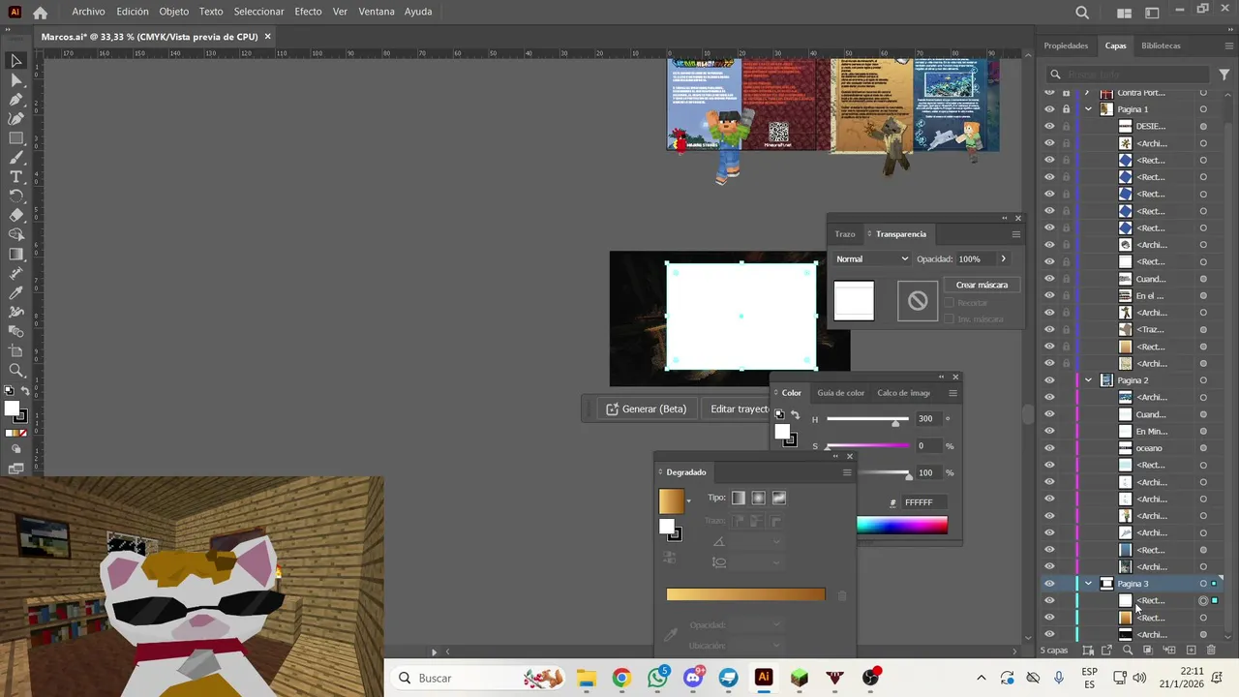
Task: Select the Direct Selection tool
Action: [x=16, y=79]
